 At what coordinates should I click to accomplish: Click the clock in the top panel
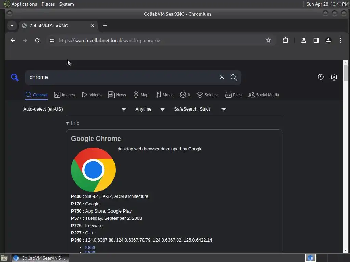click(x=327, y=4)
